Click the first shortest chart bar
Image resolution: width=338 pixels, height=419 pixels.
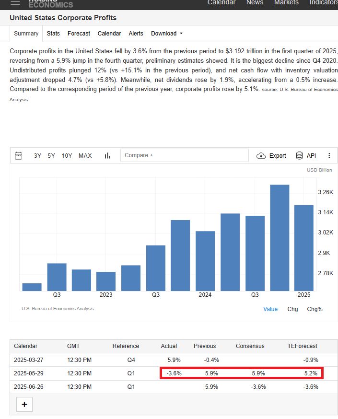coord(32,287)
